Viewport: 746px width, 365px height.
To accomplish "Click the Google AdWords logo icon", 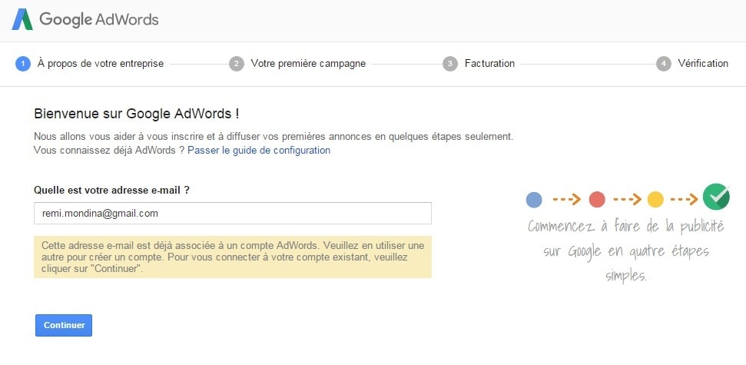I will (x=22, y=19).
